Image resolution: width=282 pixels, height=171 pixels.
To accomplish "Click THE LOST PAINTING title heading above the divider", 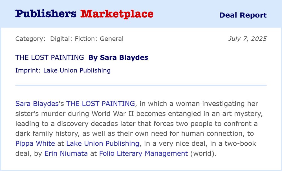I will [x=50, y=58].
